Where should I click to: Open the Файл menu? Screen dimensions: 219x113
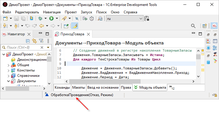[7, 12]
